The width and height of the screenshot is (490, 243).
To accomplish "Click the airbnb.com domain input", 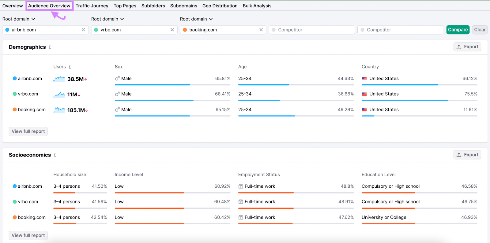I will tap(46, 30).
